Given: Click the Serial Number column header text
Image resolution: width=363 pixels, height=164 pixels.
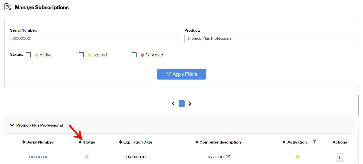Looking at the screenshot, I should 40,142.
